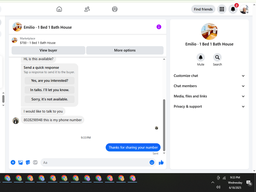The width and height of the screenshot is (256, 192).
Task: Click the Find friends button
Action: [203, 9]
